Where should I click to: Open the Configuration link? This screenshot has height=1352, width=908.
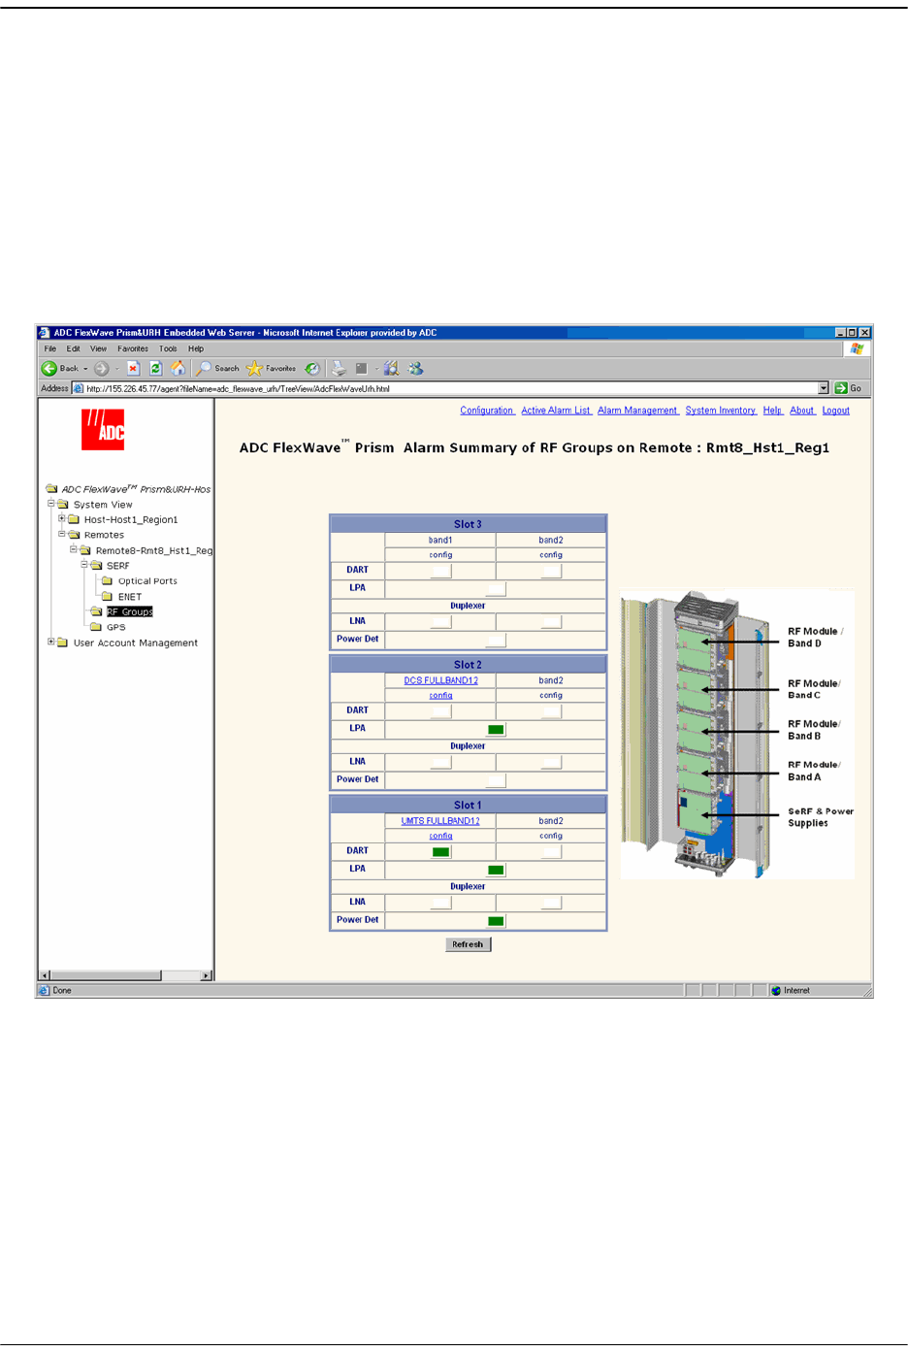[x=487, y=411]
